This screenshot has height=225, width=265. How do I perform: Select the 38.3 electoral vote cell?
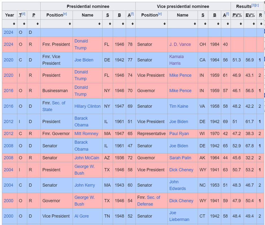pyautogui.click(x=250, y=134)
